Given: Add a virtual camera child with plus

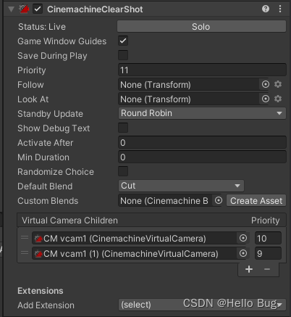Looking at the screenshot, I should 249,269.
